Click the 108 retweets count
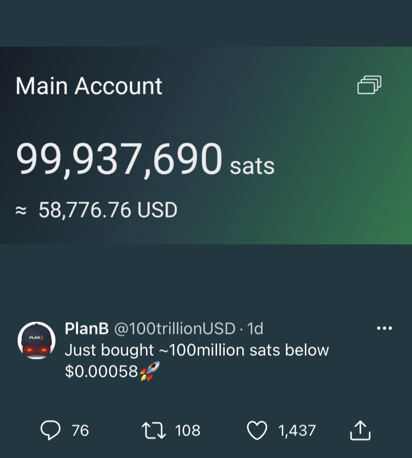Viewport: 412px width, 458px height. 188,430
